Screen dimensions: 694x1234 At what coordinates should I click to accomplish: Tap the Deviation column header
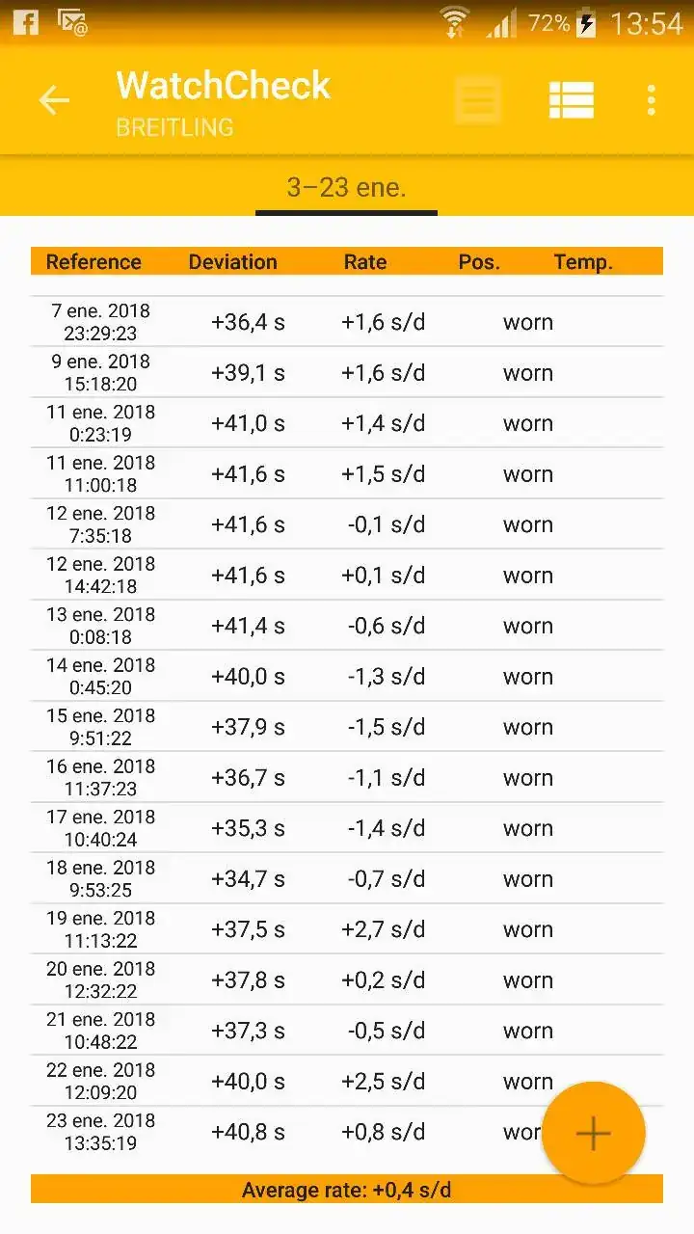[232, 261]
